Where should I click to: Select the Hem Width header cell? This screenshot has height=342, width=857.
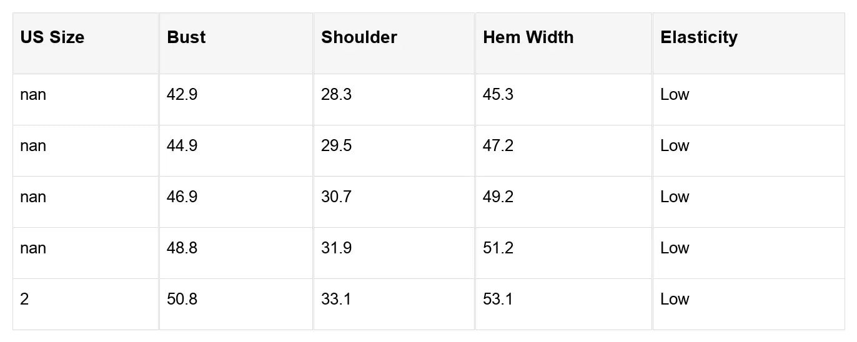click(x=528, y=37)
